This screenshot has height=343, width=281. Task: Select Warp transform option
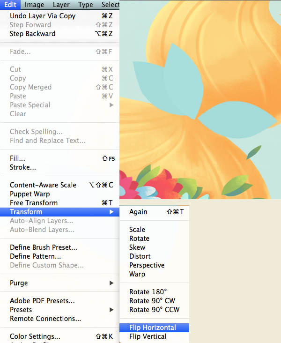(137, 274)
